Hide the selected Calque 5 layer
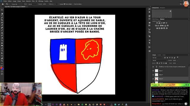Viewport: 190px width, 106px height. 153,79
